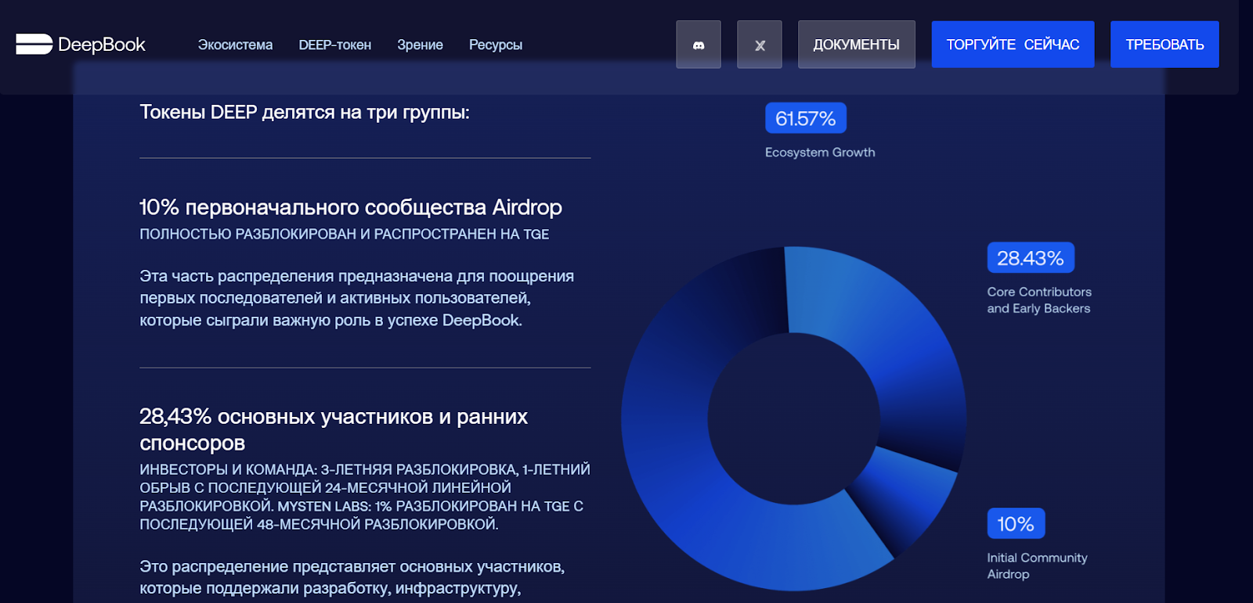The height and width of the screenshot is (603, 1253).
Task: Click heading 'Токены DEEP делятся на три группы:'
Action: coord(305,113)
